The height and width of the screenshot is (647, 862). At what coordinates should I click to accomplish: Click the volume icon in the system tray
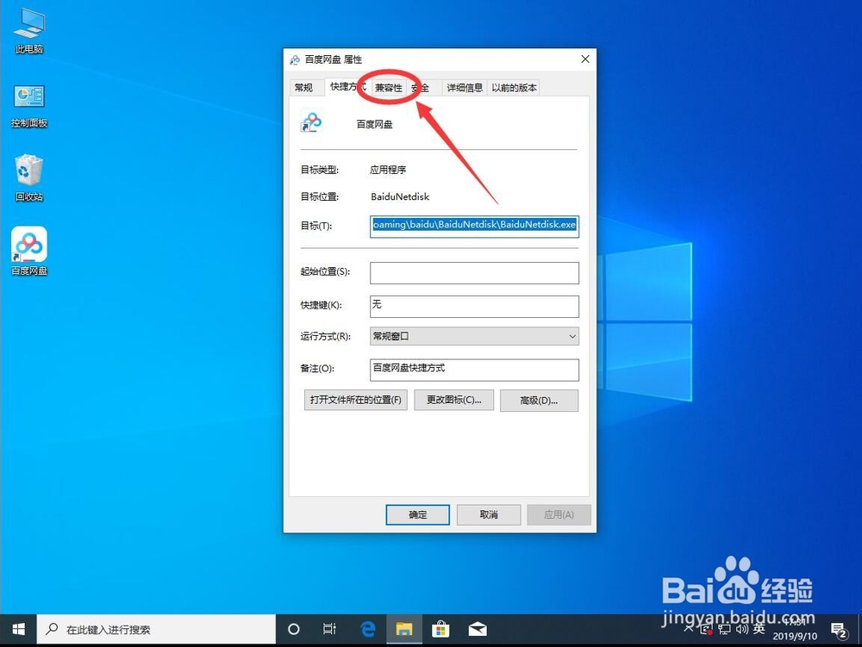[740, 630]
